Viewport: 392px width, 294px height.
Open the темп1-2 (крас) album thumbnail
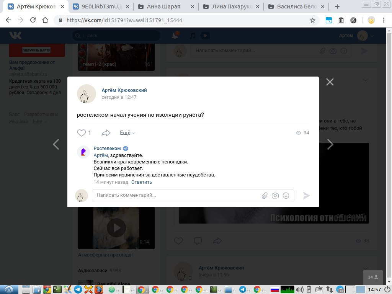[x=116, y=57]
